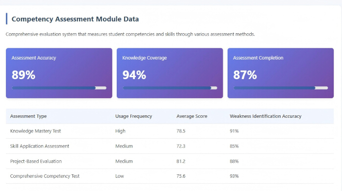
Task: Click the Comprehensive evaluation system description text
Action: point(130,34)
